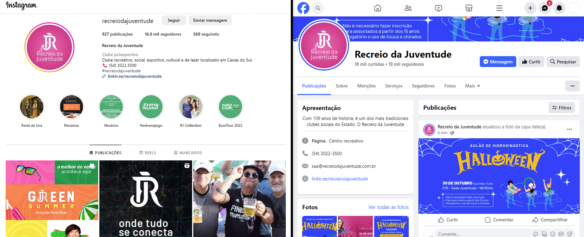Like the Halloween cover photo post
This screenshot has width=584, height=237.
tap(448, 220)
